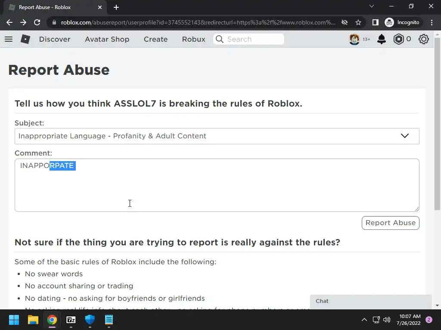This screenshot has width=441, height=330.
Task: Click the comment box resize handle
Action: [x=417, y=209]
